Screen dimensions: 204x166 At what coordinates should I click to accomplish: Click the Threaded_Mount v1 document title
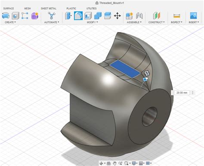pyautogui.click(x=111, y=3)
